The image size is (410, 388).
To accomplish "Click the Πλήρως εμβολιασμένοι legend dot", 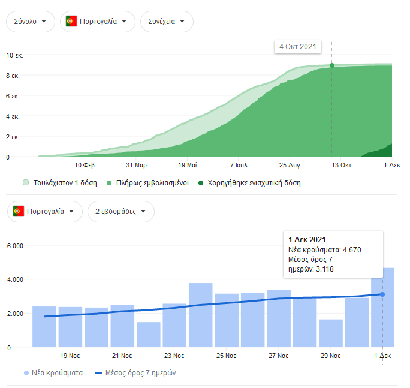I will tap(108, 182).
